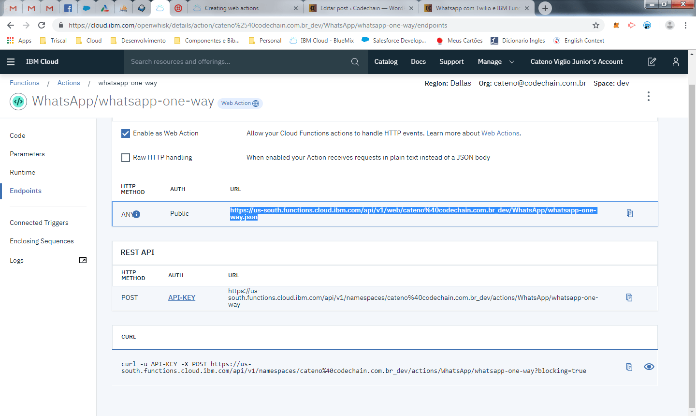Switch to the pinned Salesforce cloud tab

(x=87, y=8)
